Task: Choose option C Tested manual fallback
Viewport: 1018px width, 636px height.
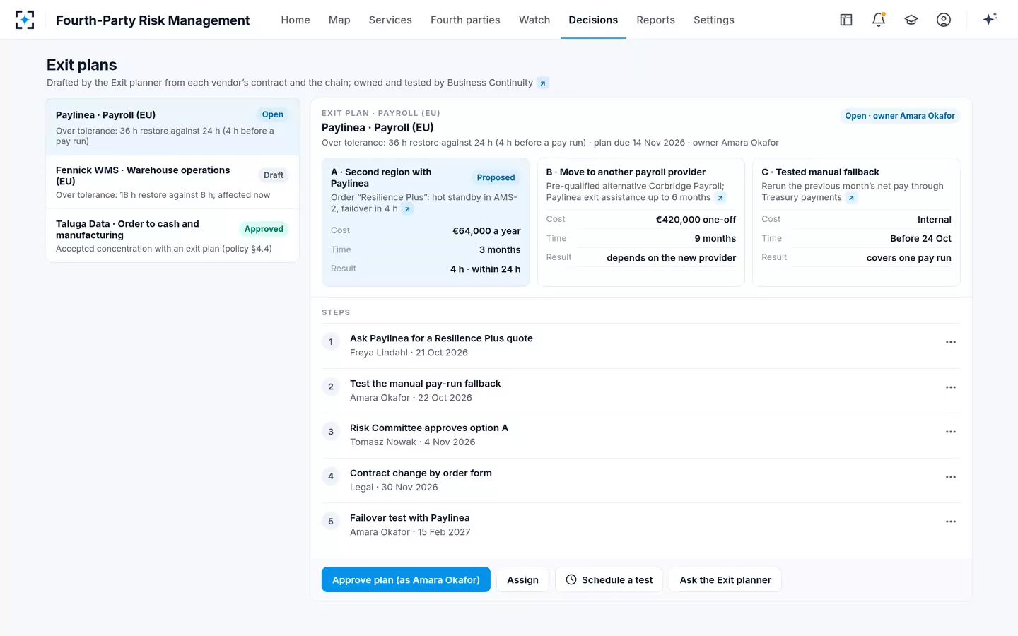Action: click(x=856, y=222)
